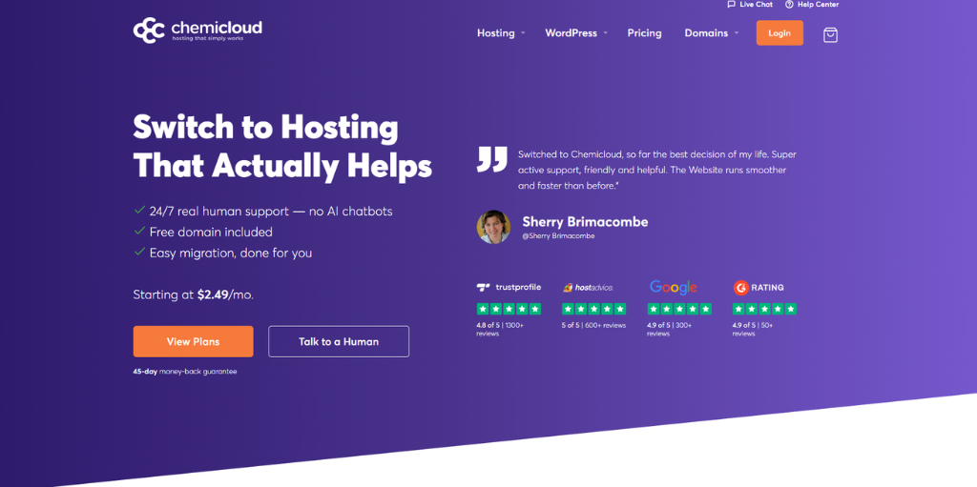Click the G2 Rating logo
This screenshot has height=487, width=977.
coord(759,287)
